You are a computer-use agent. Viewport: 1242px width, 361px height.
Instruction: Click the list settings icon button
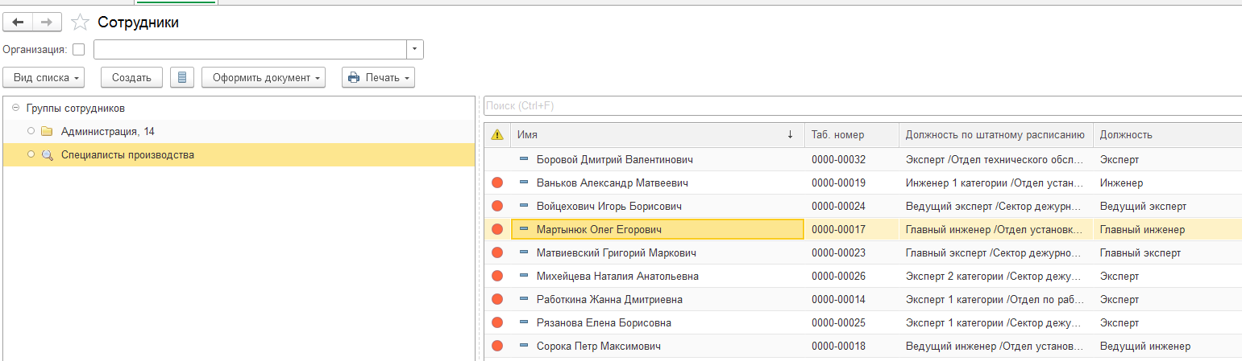(x=182, y=77)
